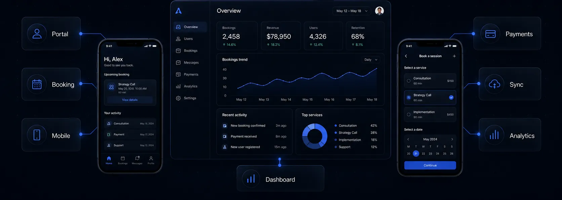The width and height of the screenshot is (562, 200).
Task: Tap the Bookings tab in the phone's bottom bar
Action: click(123, 160)
